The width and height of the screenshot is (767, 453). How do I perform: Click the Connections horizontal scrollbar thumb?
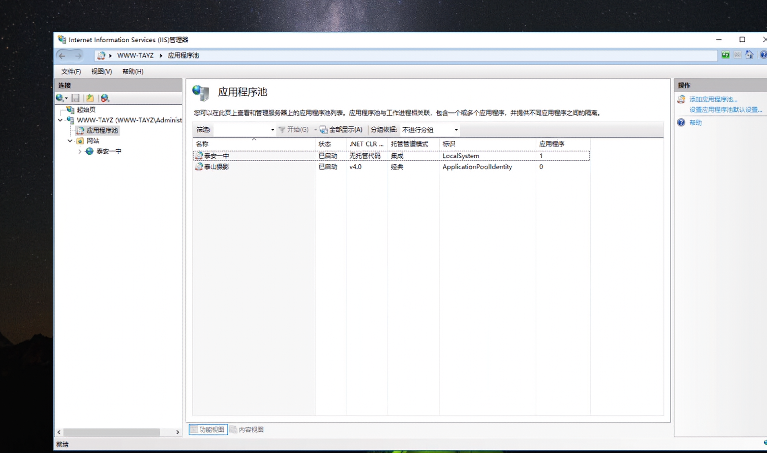click(111, 432)
